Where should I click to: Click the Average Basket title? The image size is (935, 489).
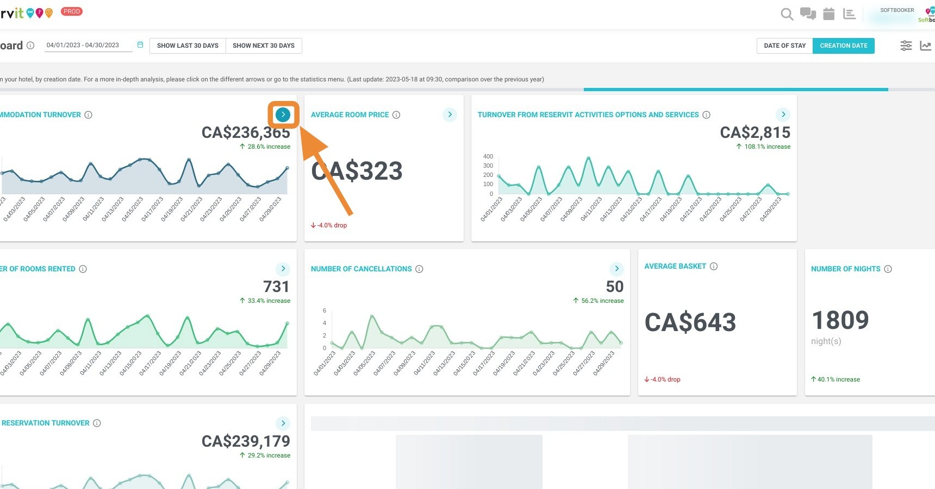pyautogui.click(x=675, y=266)
